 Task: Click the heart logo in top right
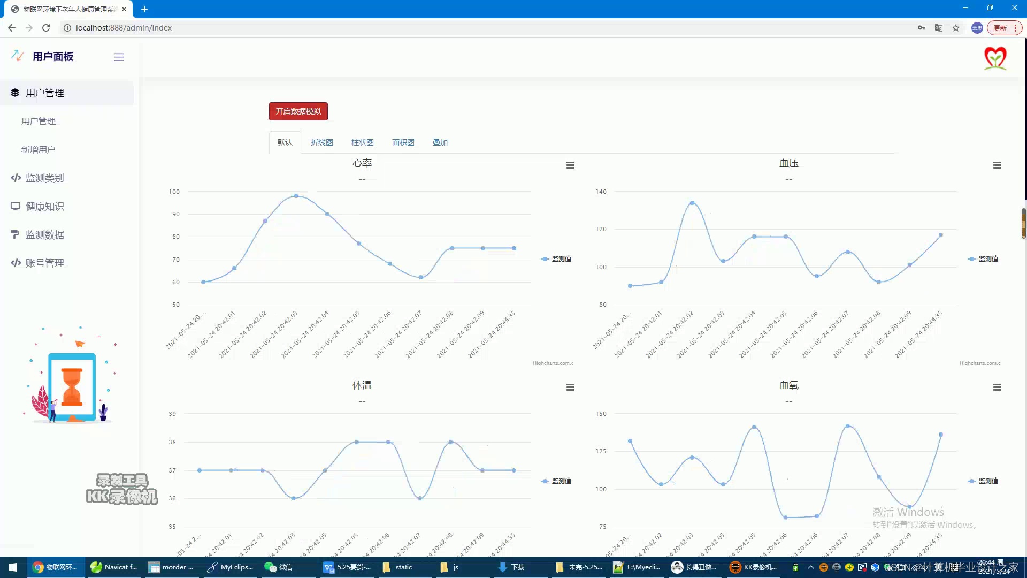click(x=995, y=58)
